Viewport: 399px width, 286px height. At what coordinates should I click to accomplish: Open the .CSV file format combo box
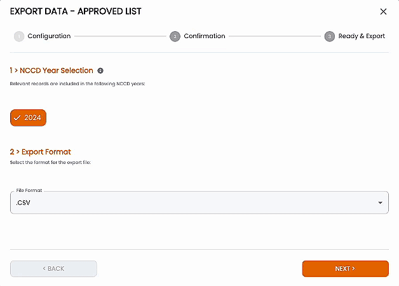pos(191,203)
